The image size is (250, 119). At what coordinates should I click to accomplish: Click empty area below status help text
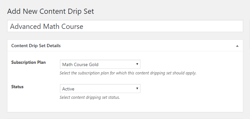point(125,106)
